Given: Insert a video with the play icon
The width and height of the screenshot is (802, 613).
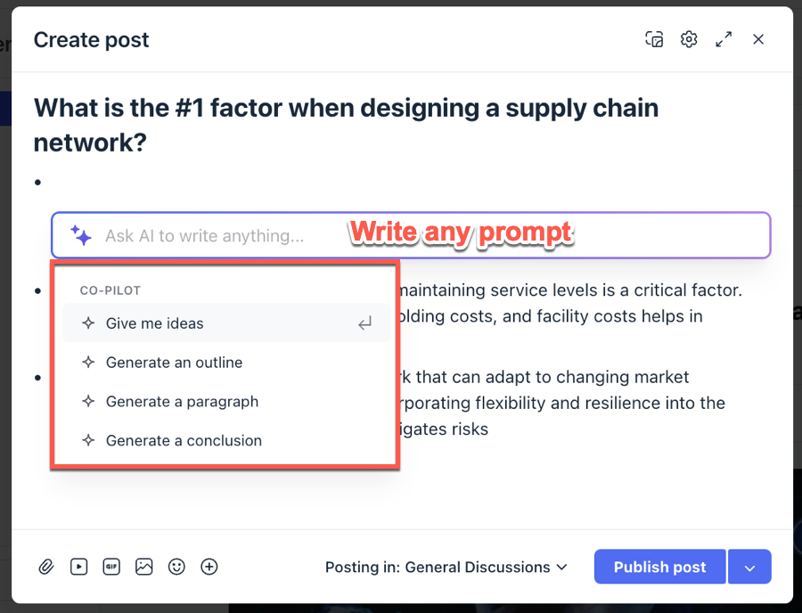Looking at the screenshot, I should 78,567.
